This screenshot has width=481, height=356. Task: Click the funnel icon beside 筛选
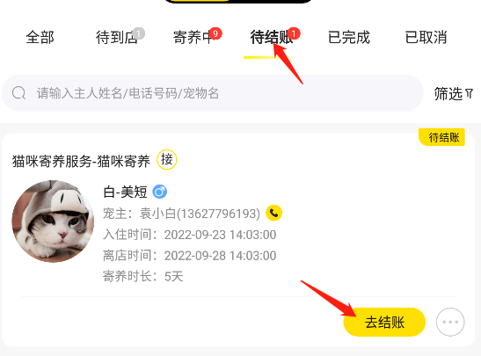[469, 93]
